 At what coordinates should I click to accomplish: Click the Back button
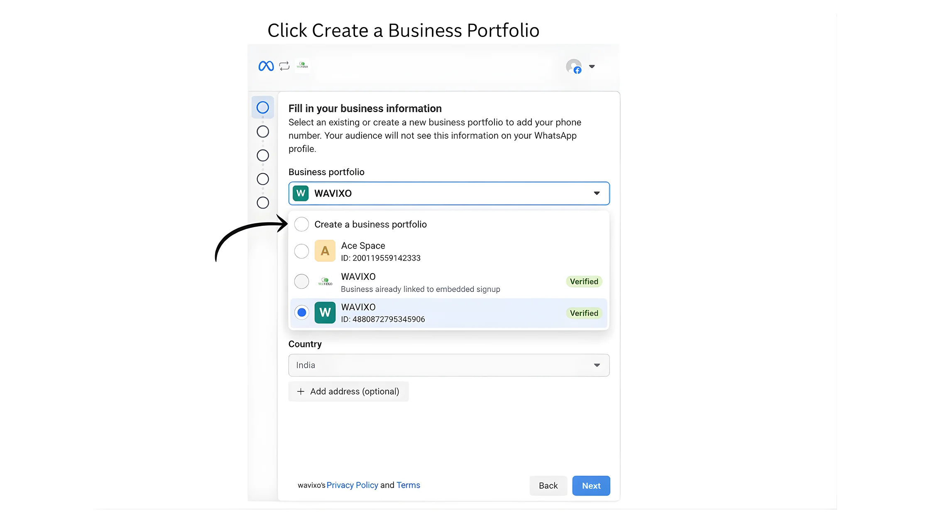pyautogui.click(x=548, y=486)
